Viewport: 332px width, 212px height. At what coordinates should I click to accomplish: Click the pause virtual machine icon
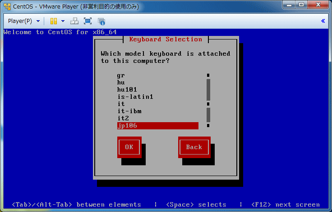[53, 21]
